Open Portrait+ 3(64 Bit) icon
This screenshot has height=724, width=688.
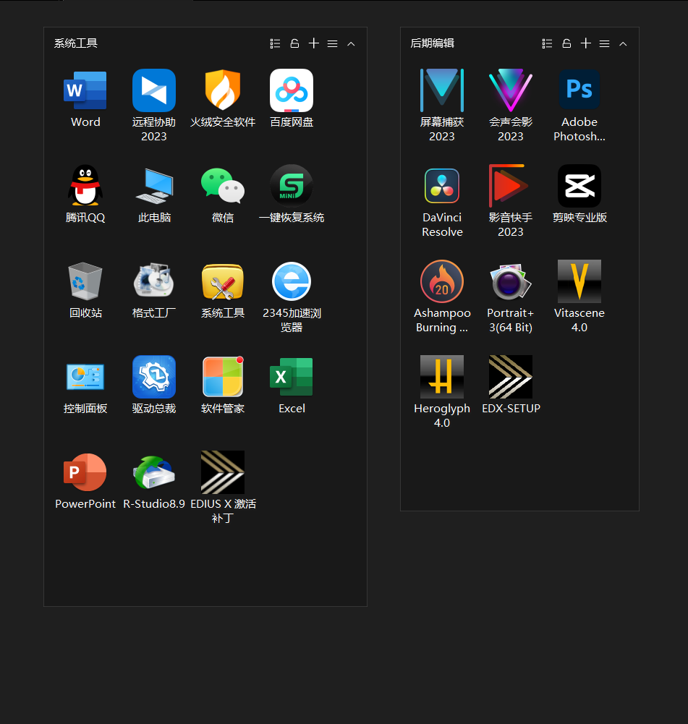pyautogui.click(x=511, y=281)
